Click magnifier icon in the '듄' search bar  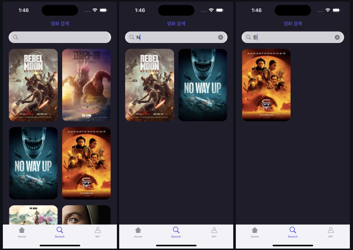[x=249, y=37]
